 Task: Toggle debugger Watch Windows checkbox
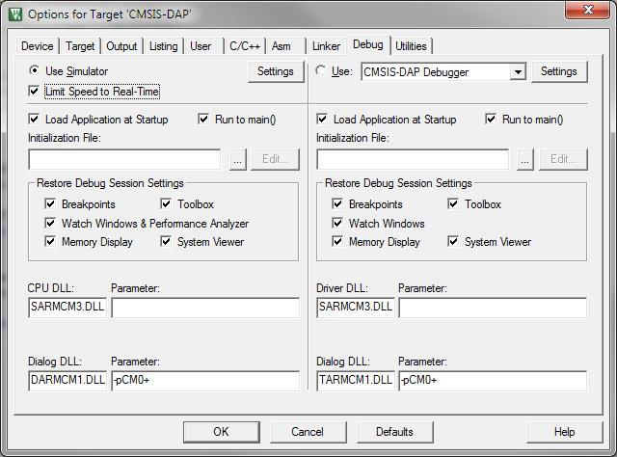click(x=337, y=223)
